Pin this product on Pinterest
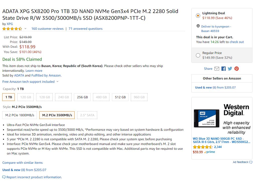The width and height of the screenshot is (256, 190). point(236,69)
